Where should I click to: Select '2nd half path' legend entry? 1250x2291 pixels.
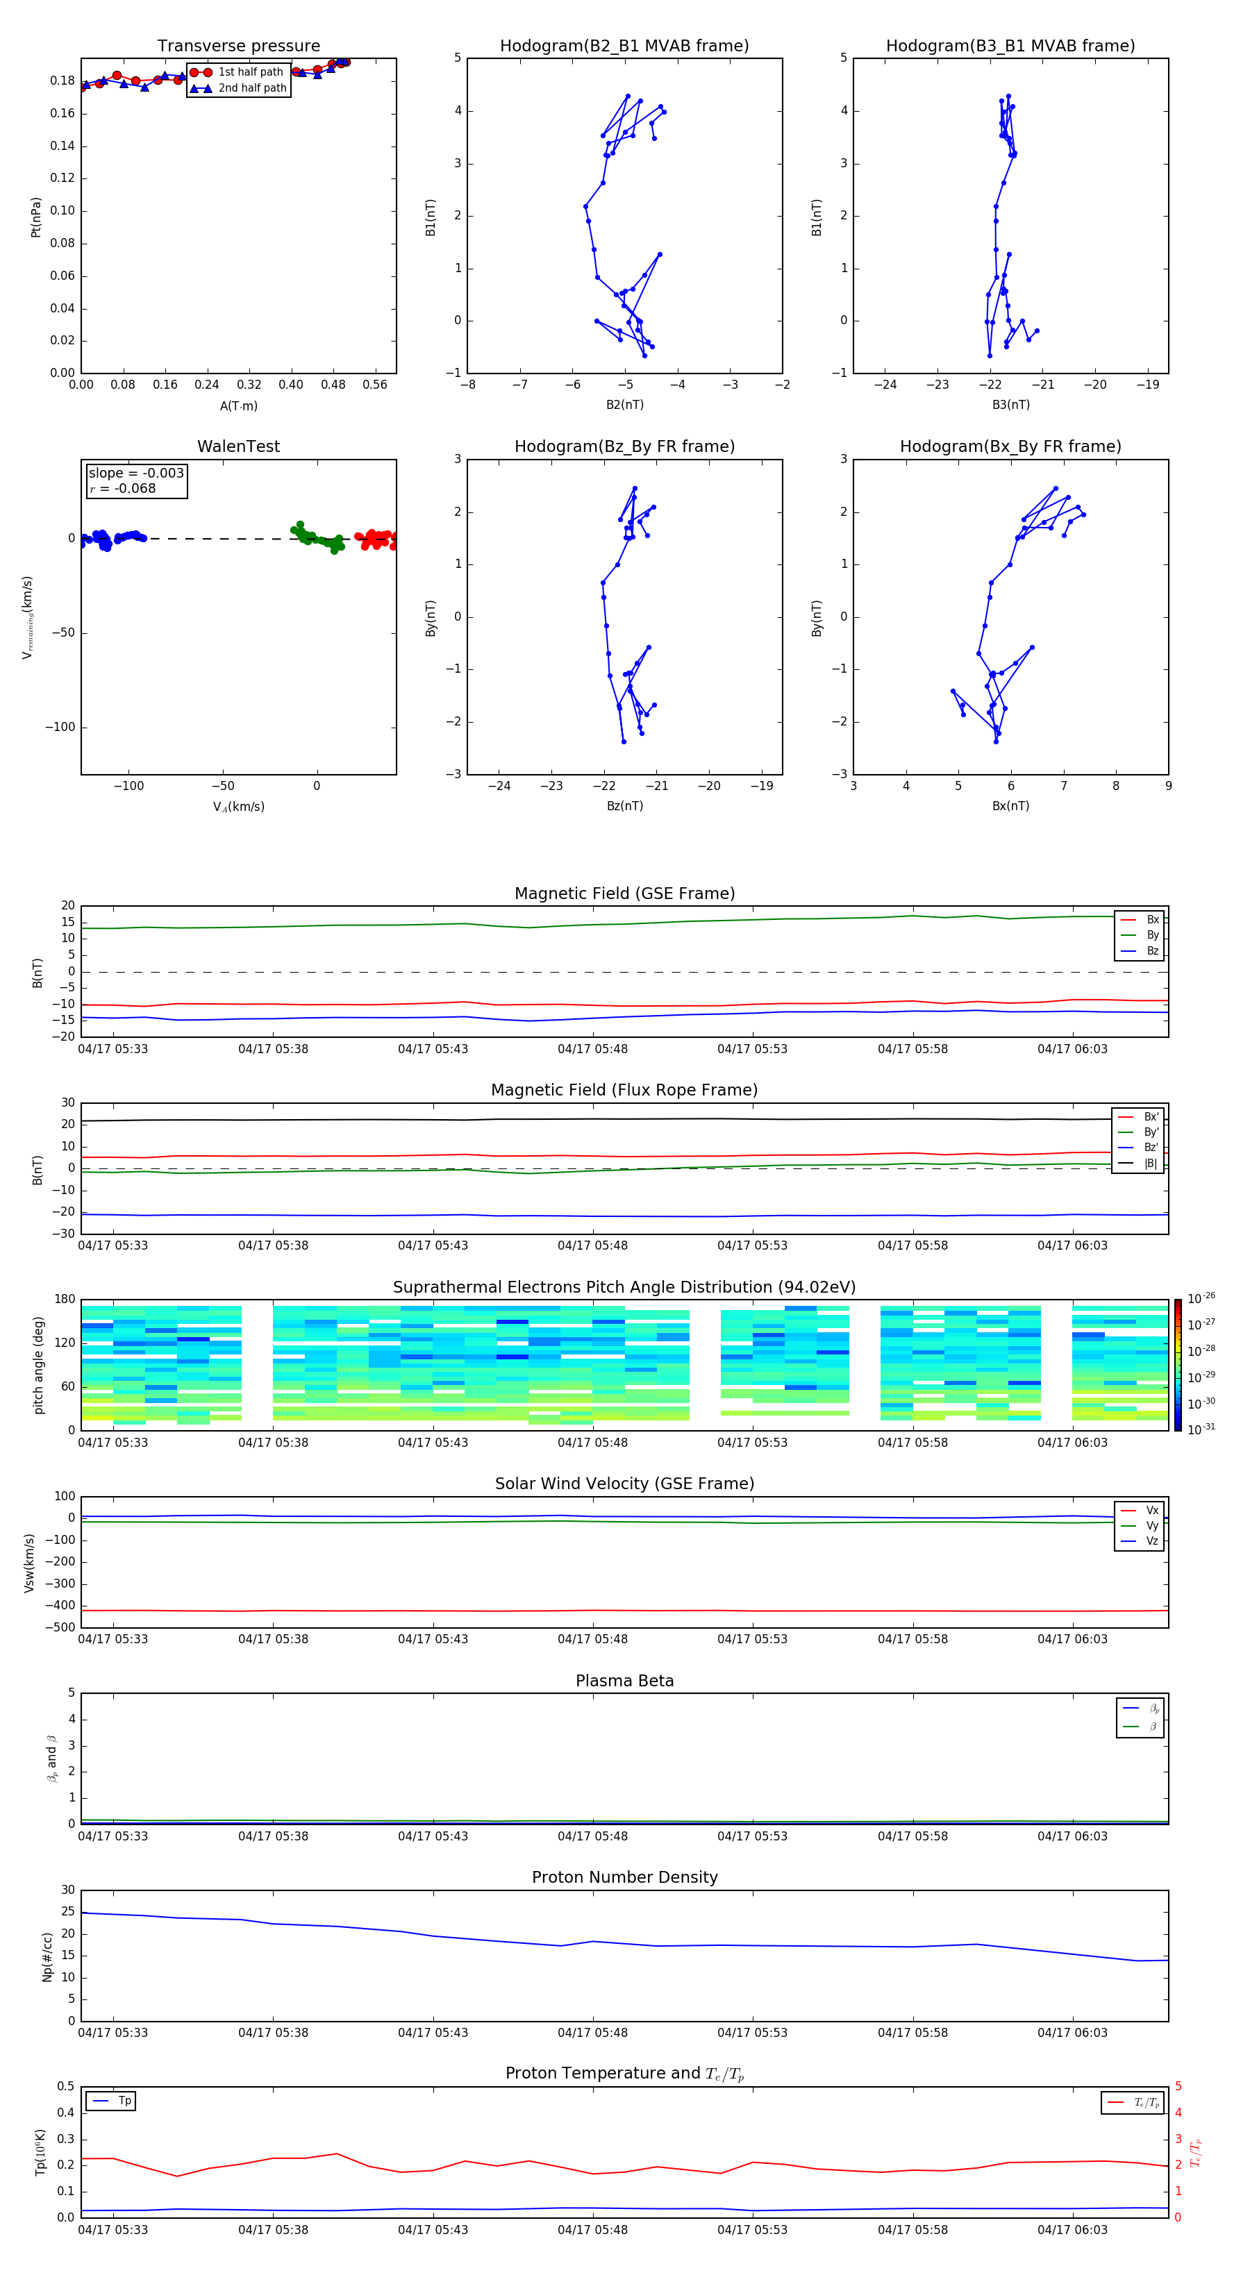pyautogui.click(x=237, y=88)
